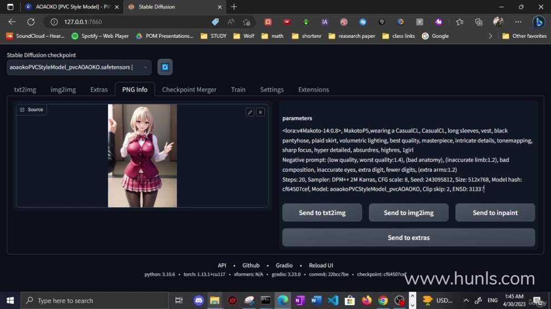Open the Extras tab

(x=99, y=89)
